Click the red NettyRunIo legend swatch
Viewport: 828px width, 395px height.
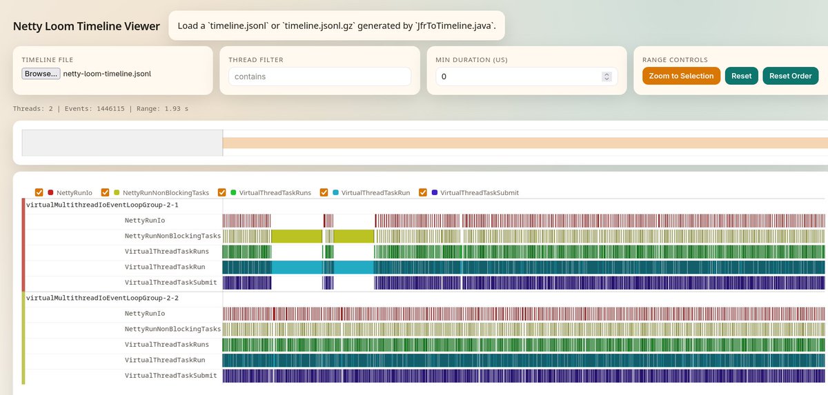point(50,193)
